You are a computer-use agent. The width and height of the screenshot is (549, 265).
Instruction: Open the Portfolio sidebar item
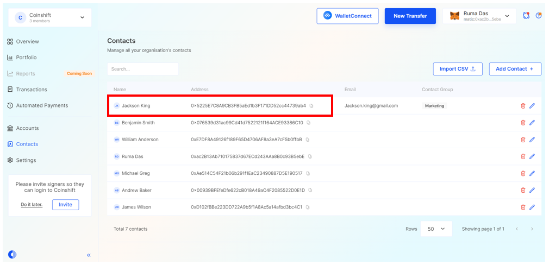[x=26, y=58]
